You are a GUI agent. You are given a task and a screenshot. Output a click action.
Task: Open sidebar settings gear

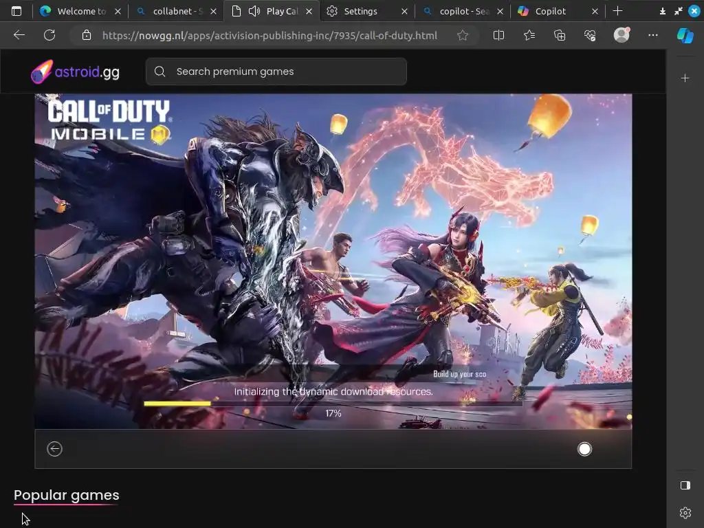click(x=685, y=512)
